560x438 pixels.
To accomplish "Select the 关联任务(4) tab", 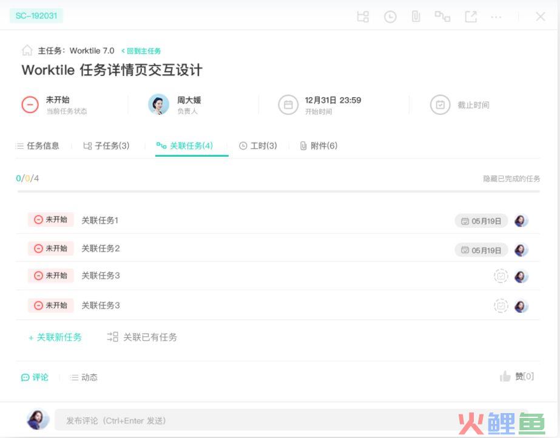I will click(184, 146).
